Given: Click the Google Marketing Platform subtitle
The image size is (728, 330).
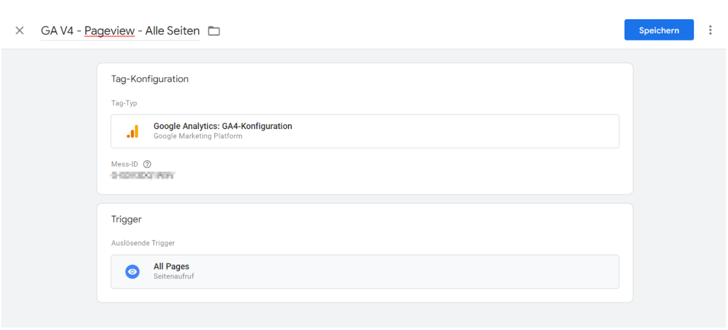Looking at the screenshot, I should 198,136.
